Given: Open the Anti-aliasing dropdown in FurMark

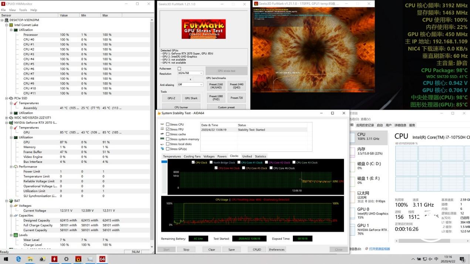Looking at the screenshot, I should click(x=190, y=85).
